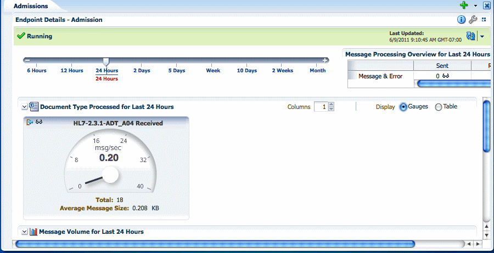Click the glasses icon beside Sent count
Viewport: 494px width, 253px height.
pyautogui.click(x=446, y=76)
